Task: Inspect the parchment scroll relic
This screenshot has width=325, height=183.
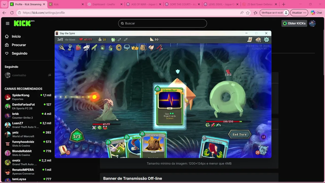Action: (x=151, y=48)
